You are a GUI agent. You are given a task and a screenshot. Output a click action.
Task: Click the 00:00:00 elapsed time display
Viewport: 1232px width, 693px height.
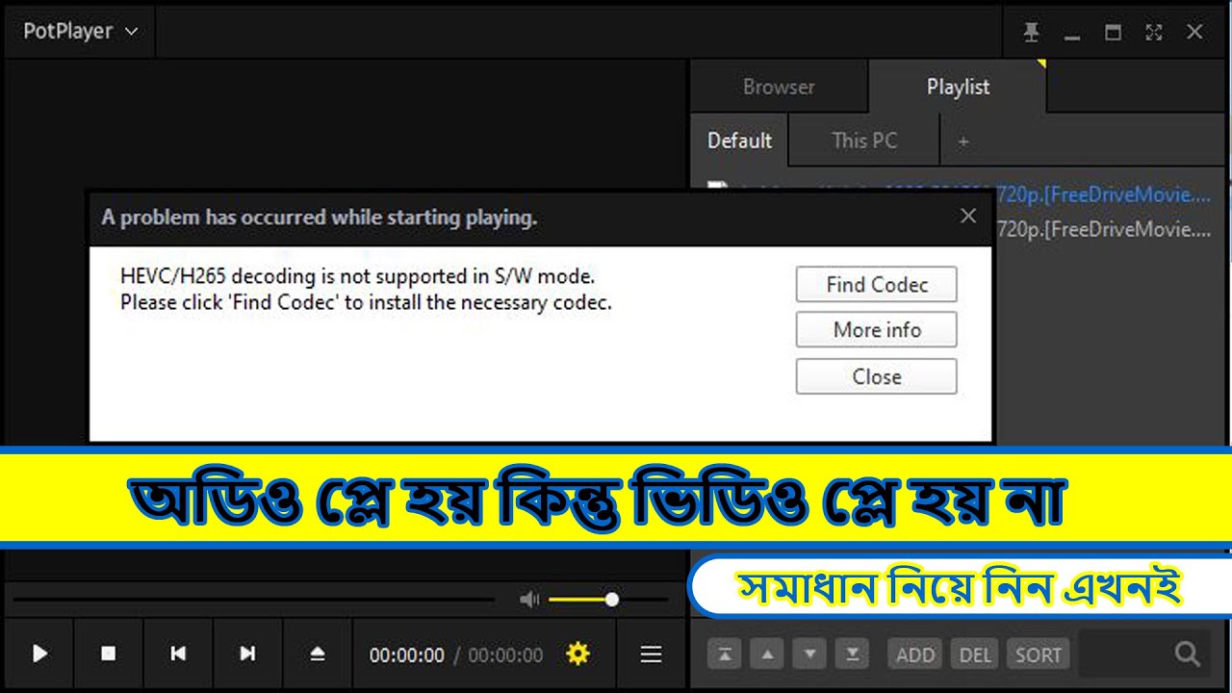coord(407,655)
